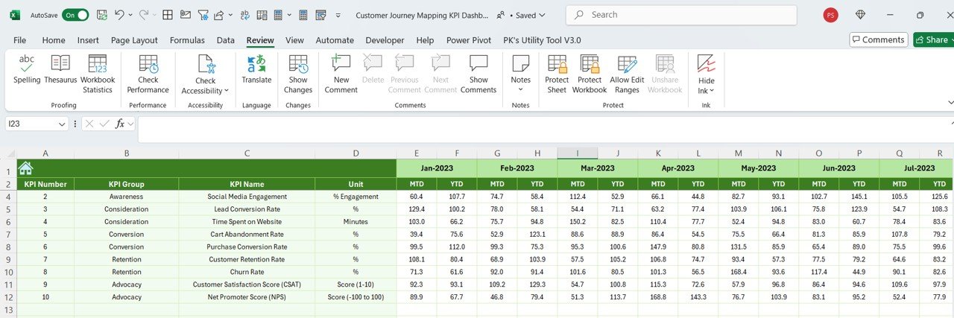Image resolution: width=954 pixels, height=318 pixels.
Task: Open the Developer tab
Action: coord(385,40)
